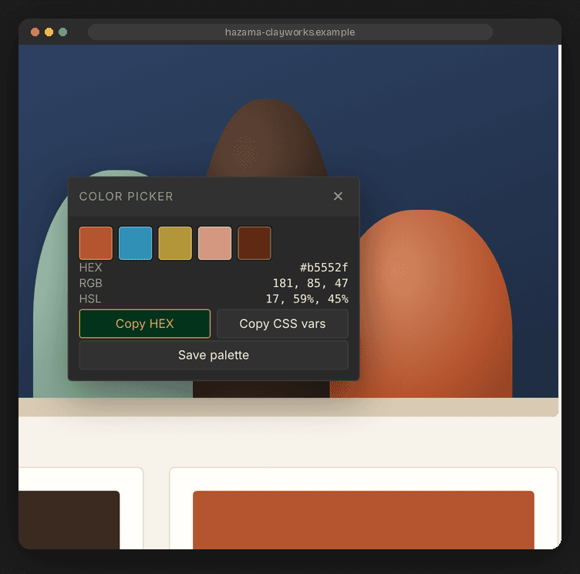Viewport: 580px width, 574px height.
Task: Click the orange clay dome in hero image
Action: [x=437, y=303]
